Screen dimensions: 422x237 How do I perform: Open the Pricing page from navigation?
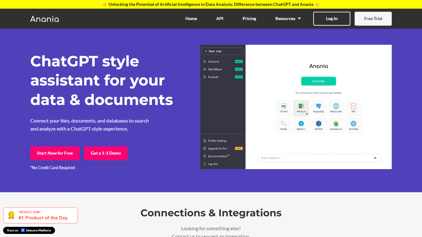[x=249, y=19]
